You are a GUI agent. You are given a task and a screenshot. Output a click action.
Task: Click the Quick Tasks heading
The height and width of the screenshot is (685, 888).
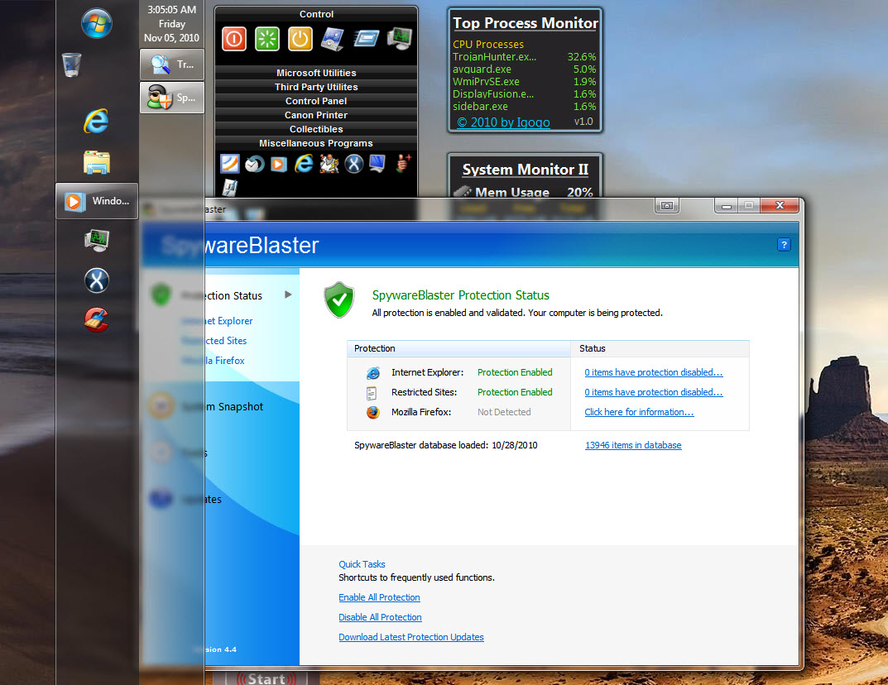tap(362, 564)
